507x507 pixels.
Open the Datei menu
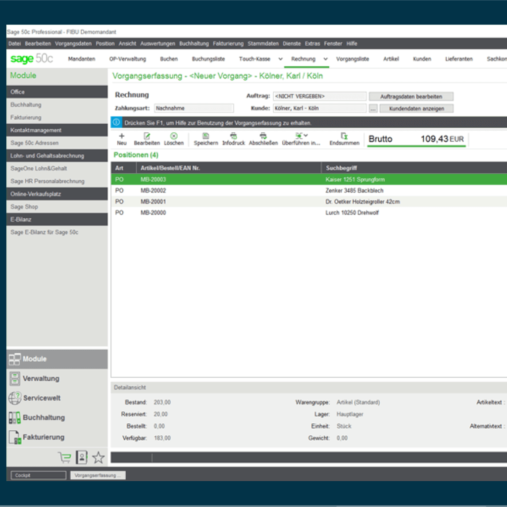click(x=14, y=44)
